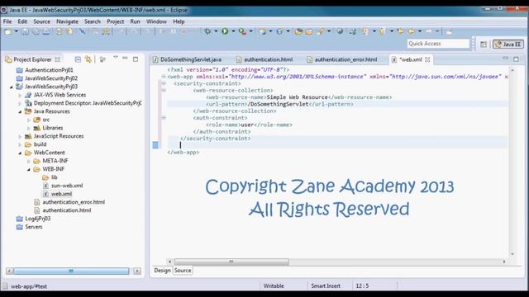The image size is (529, 297).
Task: Click the Run Last Tool icon
Action: click(242, 31)
